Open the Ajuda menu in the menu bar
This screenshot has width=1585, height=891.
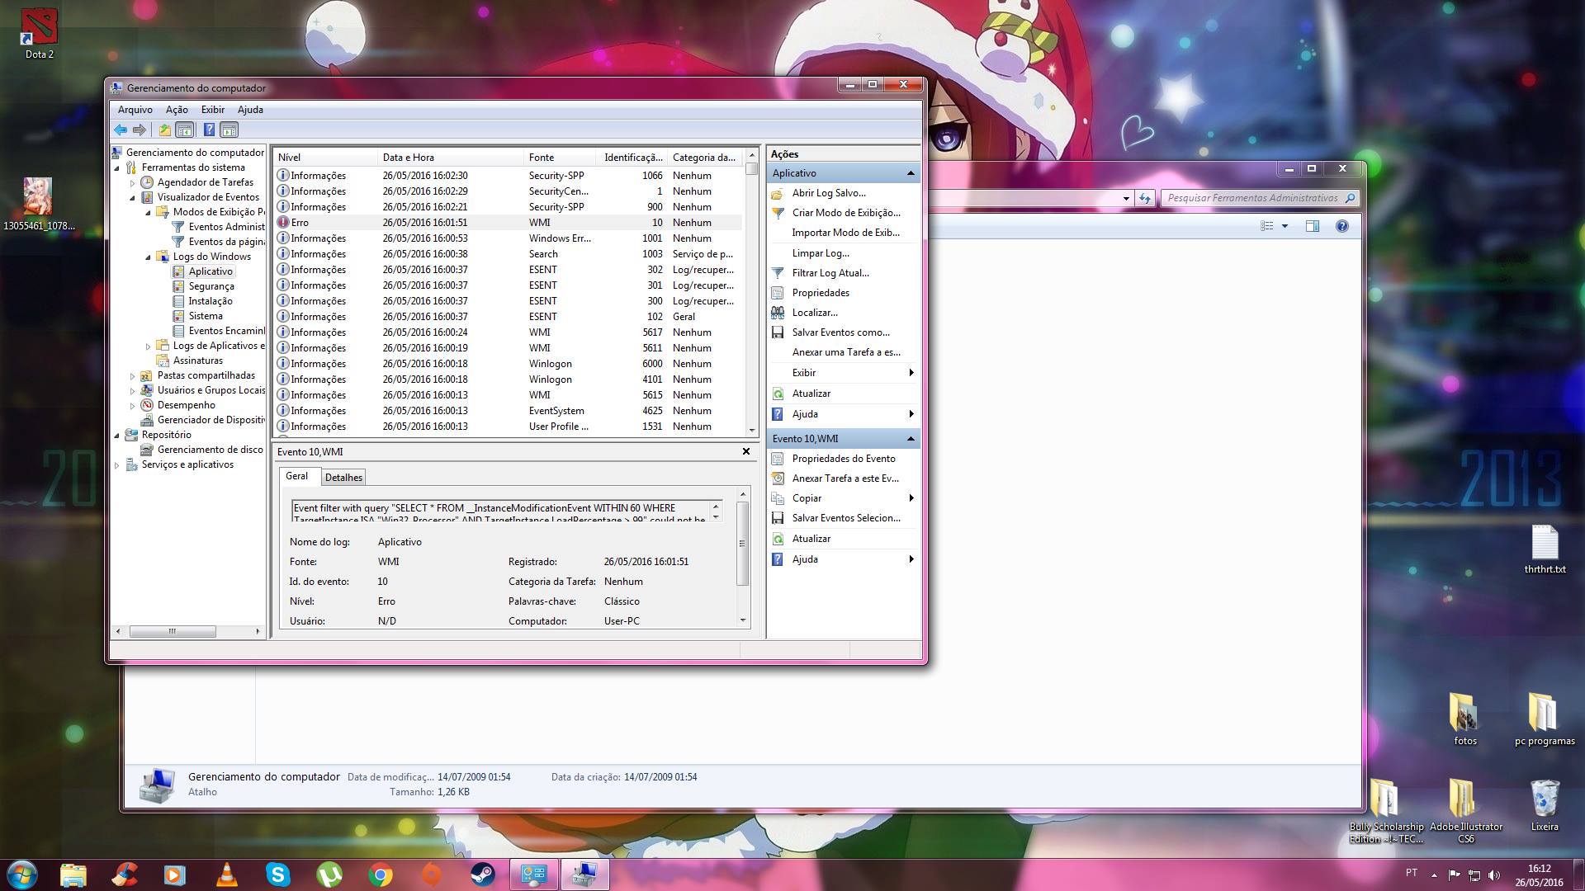click(250, 109)
